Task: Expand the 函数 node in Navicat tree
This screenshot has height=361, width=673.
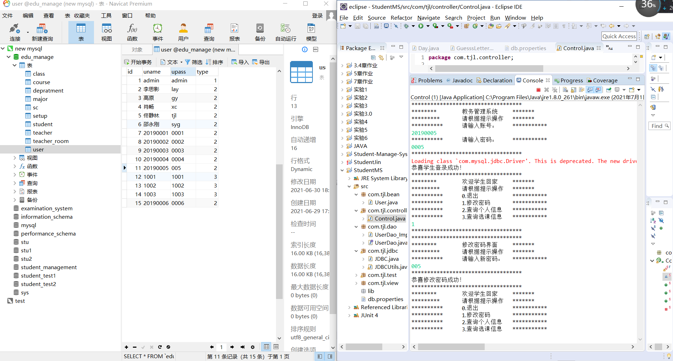Action: point(15,166)
